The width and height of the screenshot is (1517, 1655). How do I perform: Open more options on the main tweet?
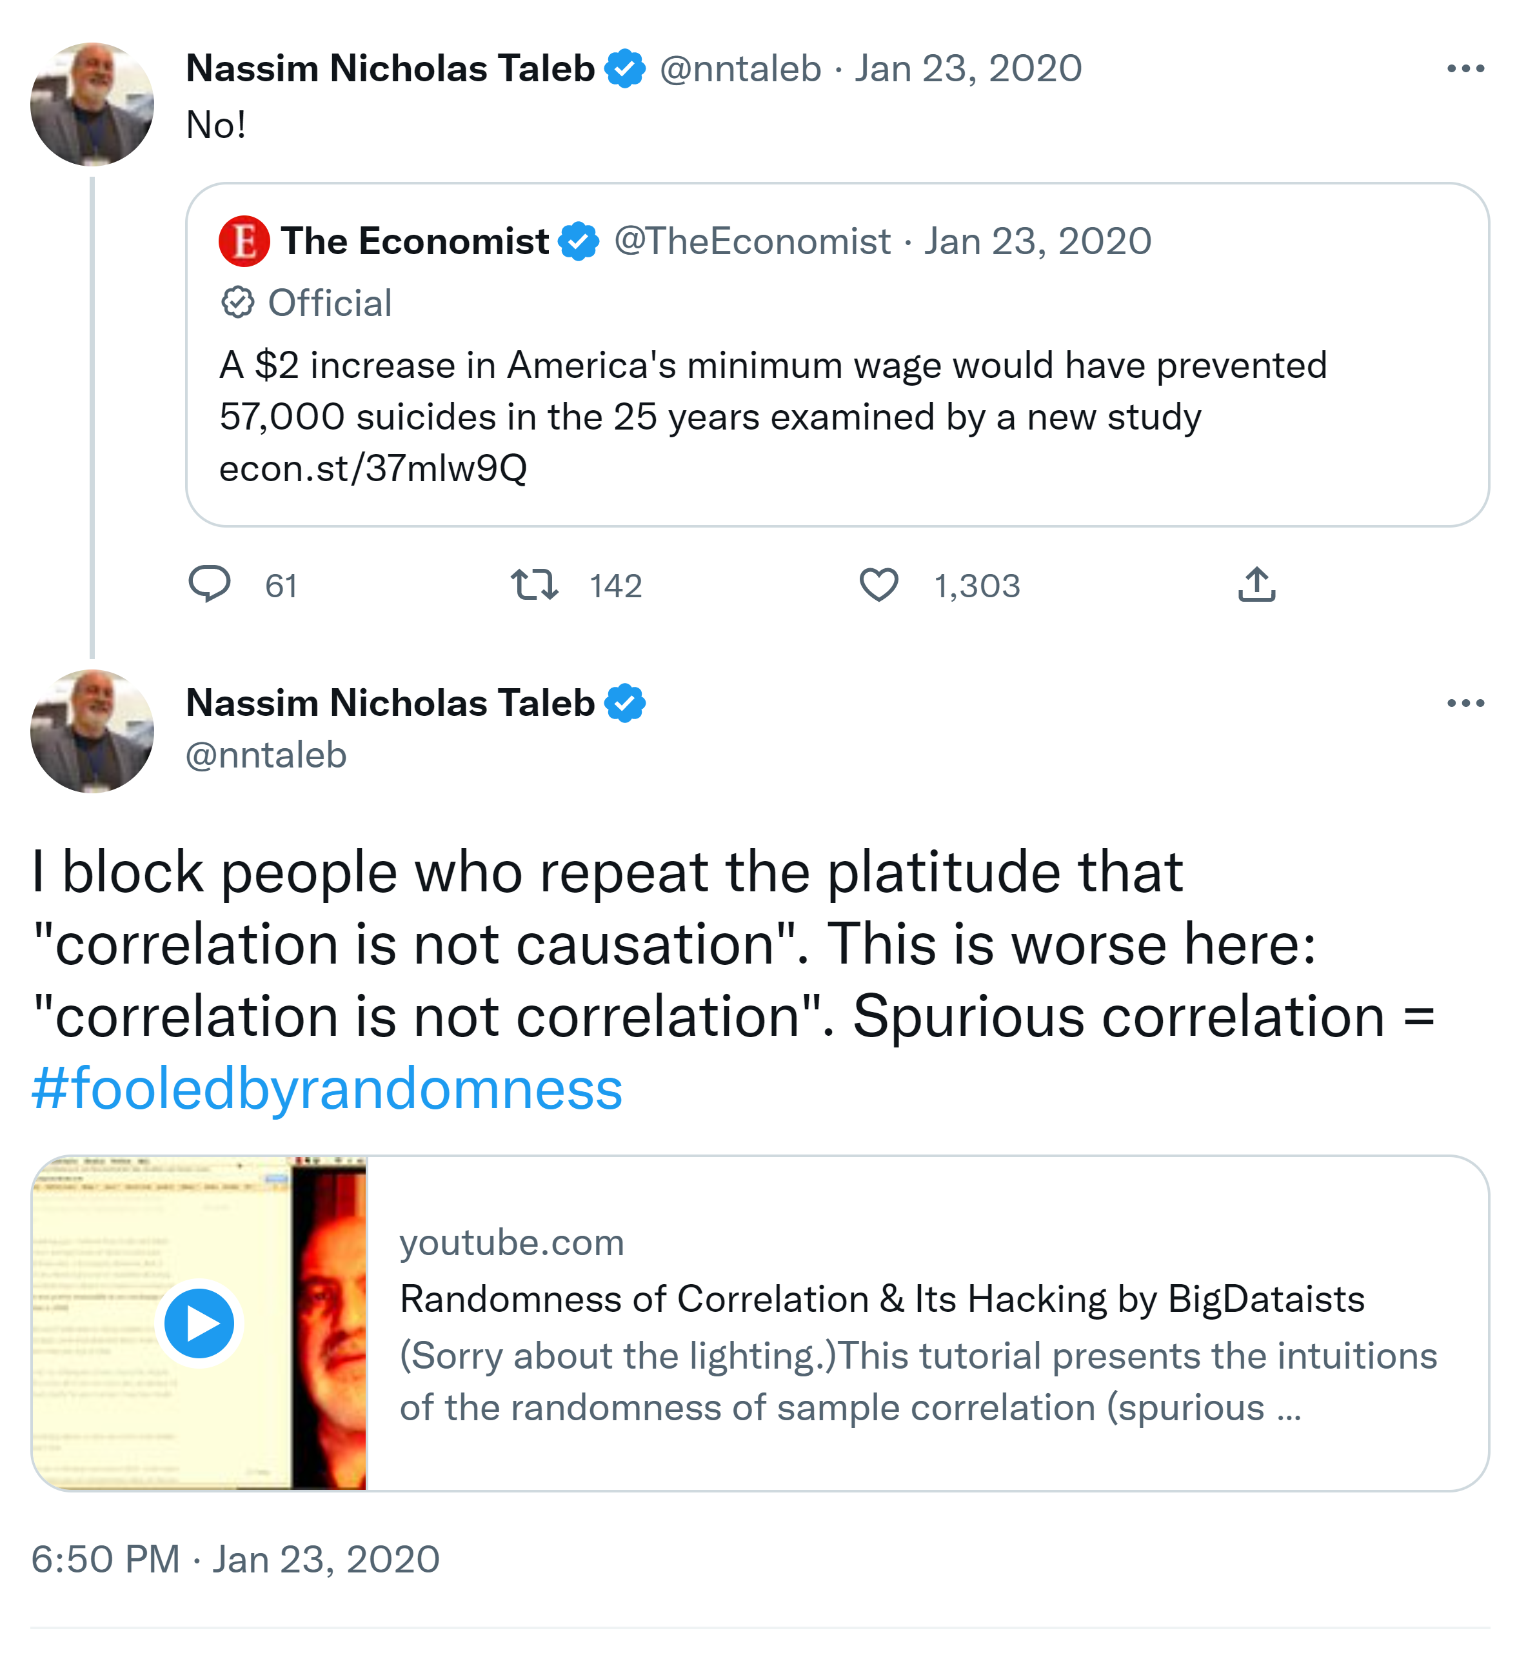[x=1465, y=704]
